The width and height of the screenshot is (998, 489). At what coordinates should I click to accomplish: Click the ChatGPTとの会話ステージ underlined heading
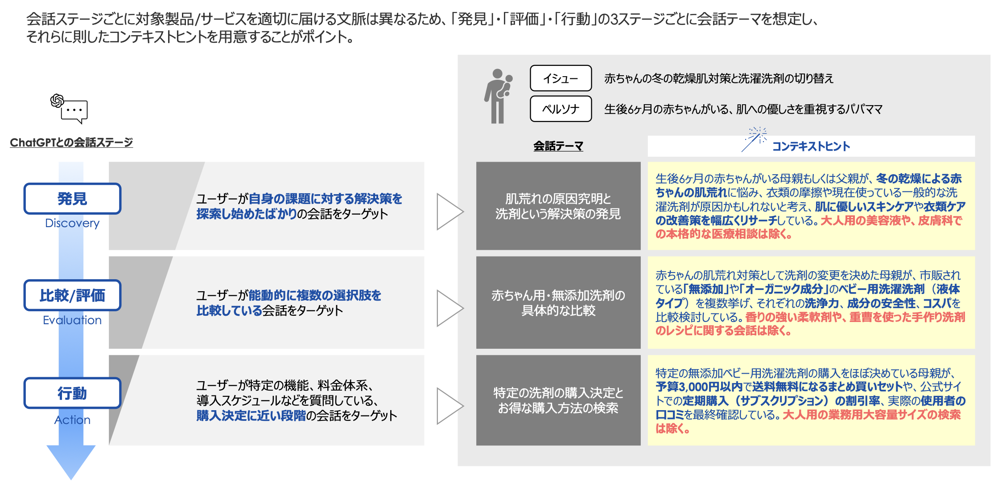click(x=71, y=143)
